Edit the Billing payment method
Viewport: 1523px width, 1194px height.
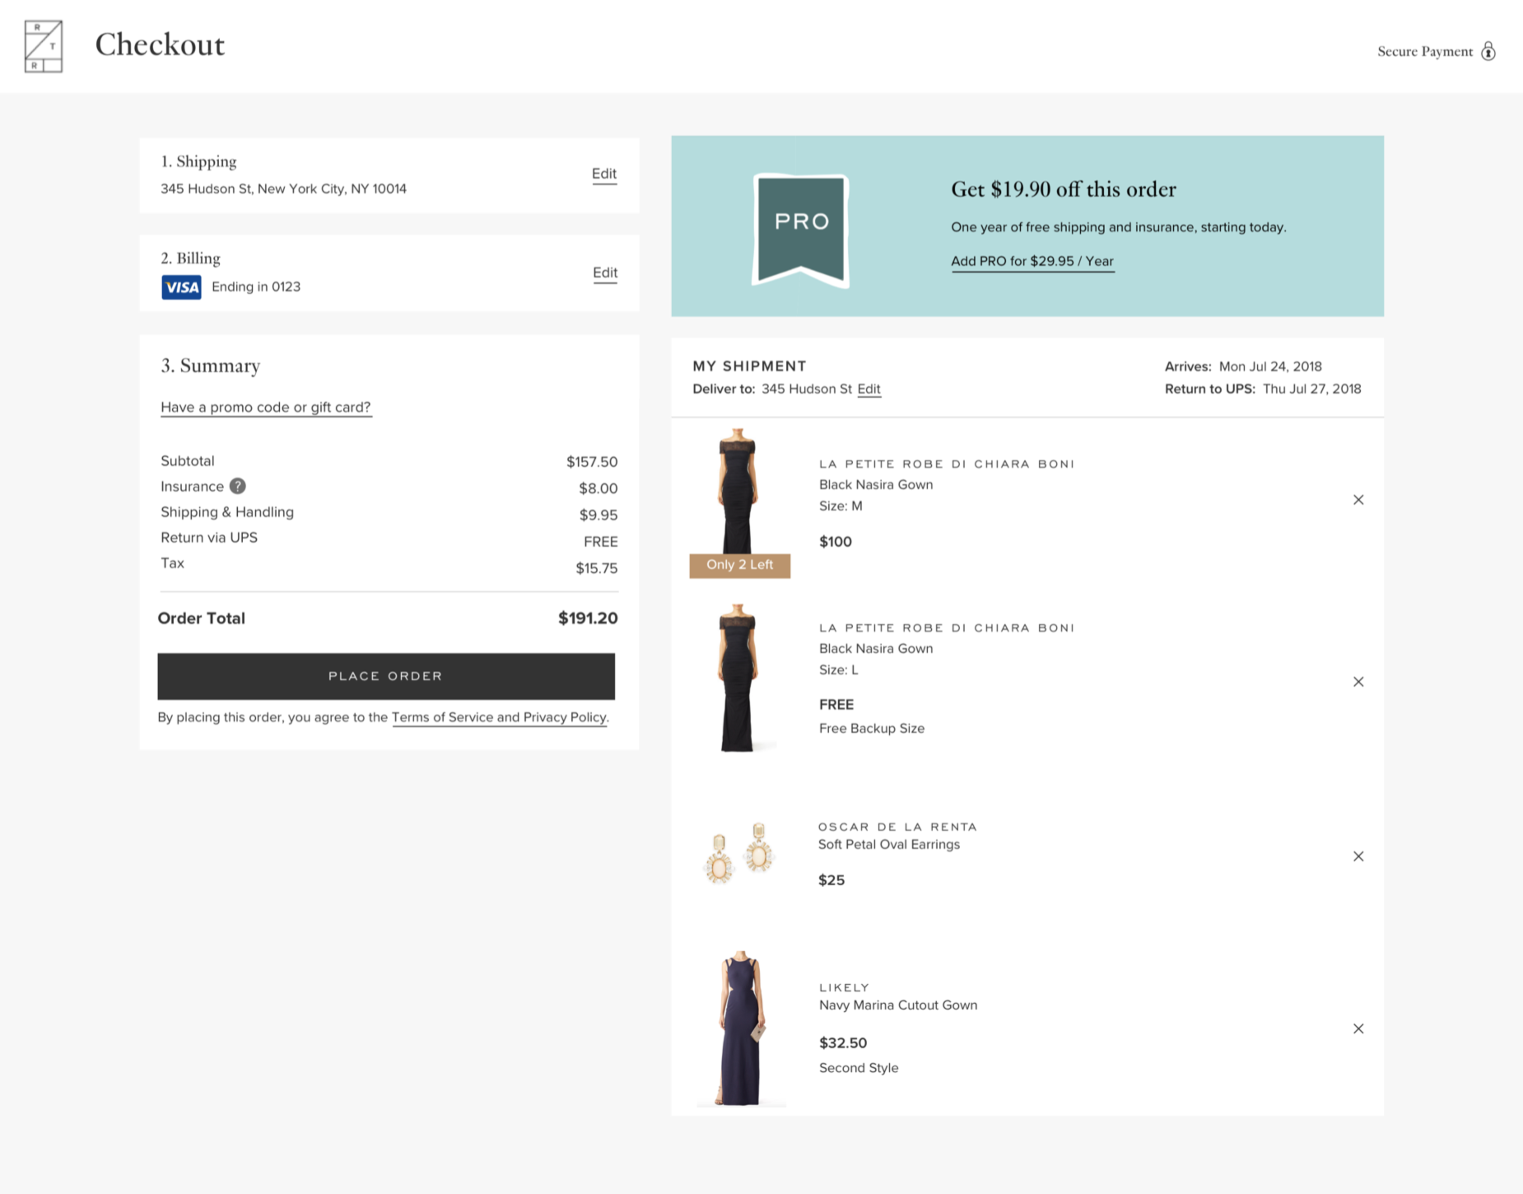click(x=605, y=273)
